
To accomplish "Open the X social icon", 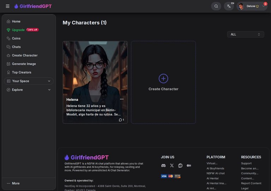I will 172,166.
